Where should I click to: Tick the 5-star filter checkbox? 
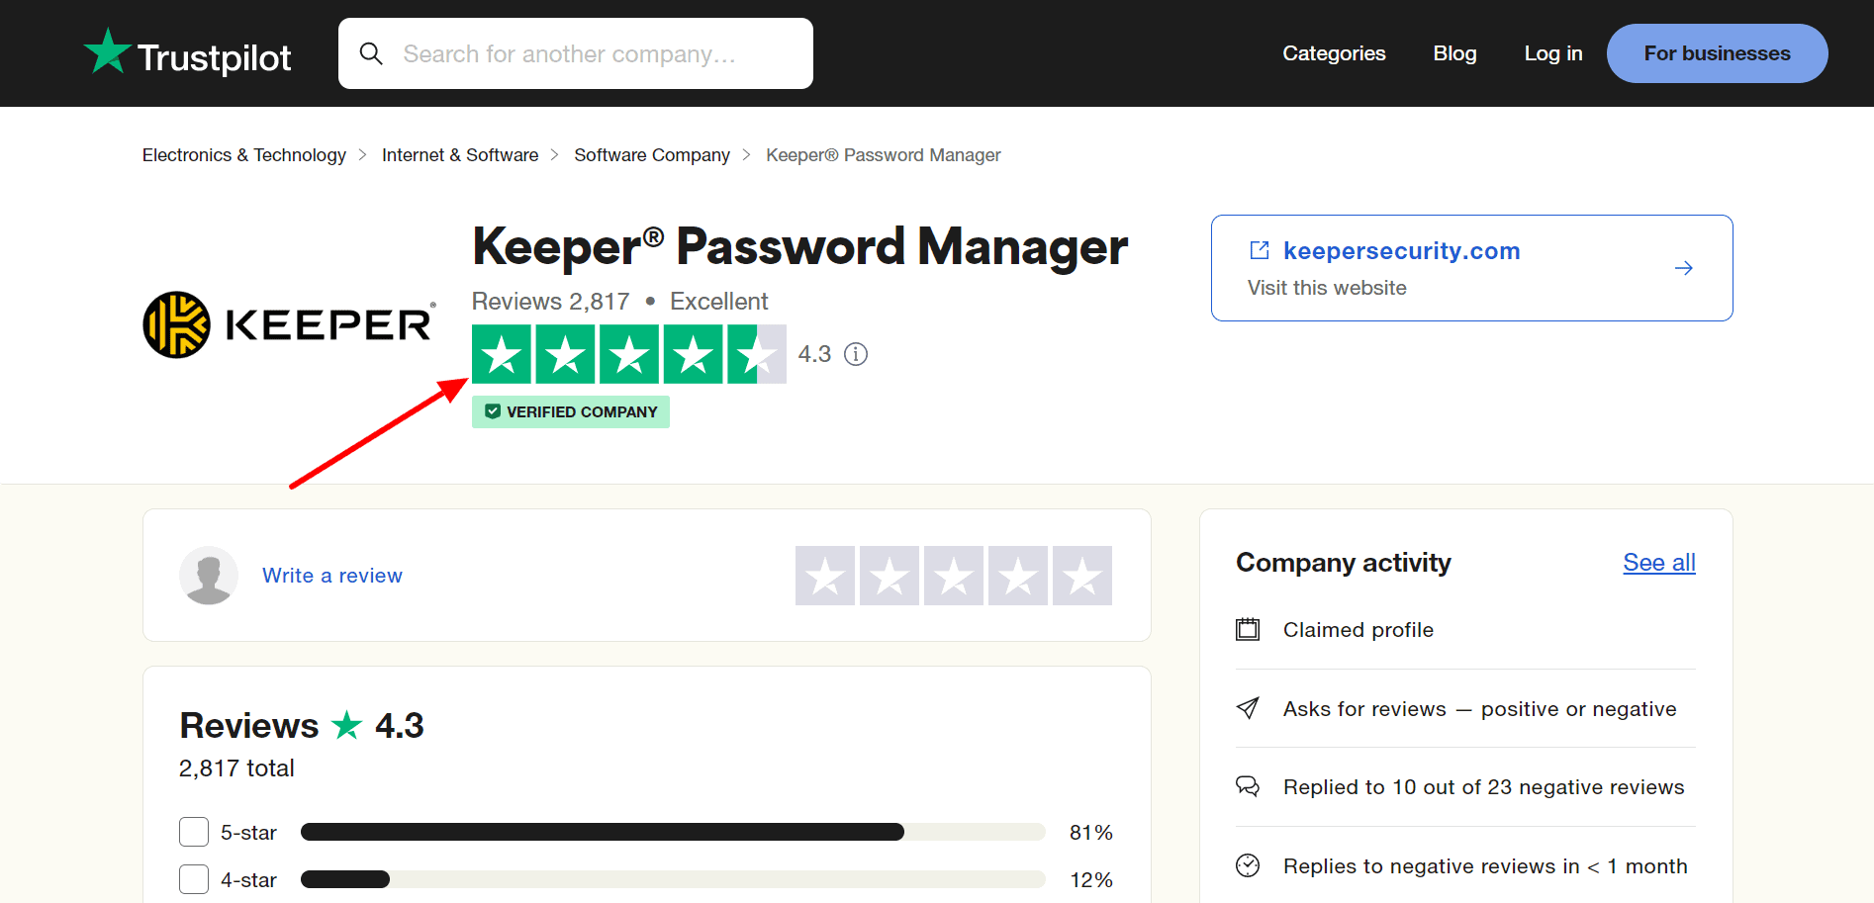[194, 832]
